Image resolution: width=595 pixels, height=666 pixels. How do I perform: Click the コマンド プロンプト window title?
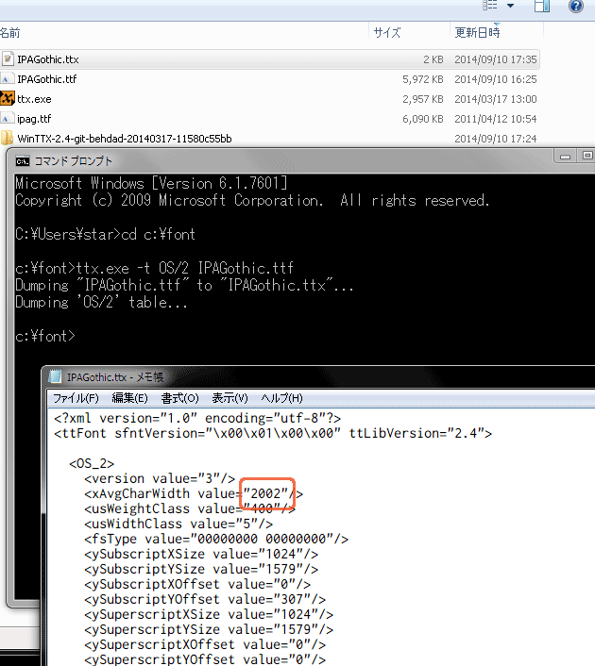(x=73, y=161)
